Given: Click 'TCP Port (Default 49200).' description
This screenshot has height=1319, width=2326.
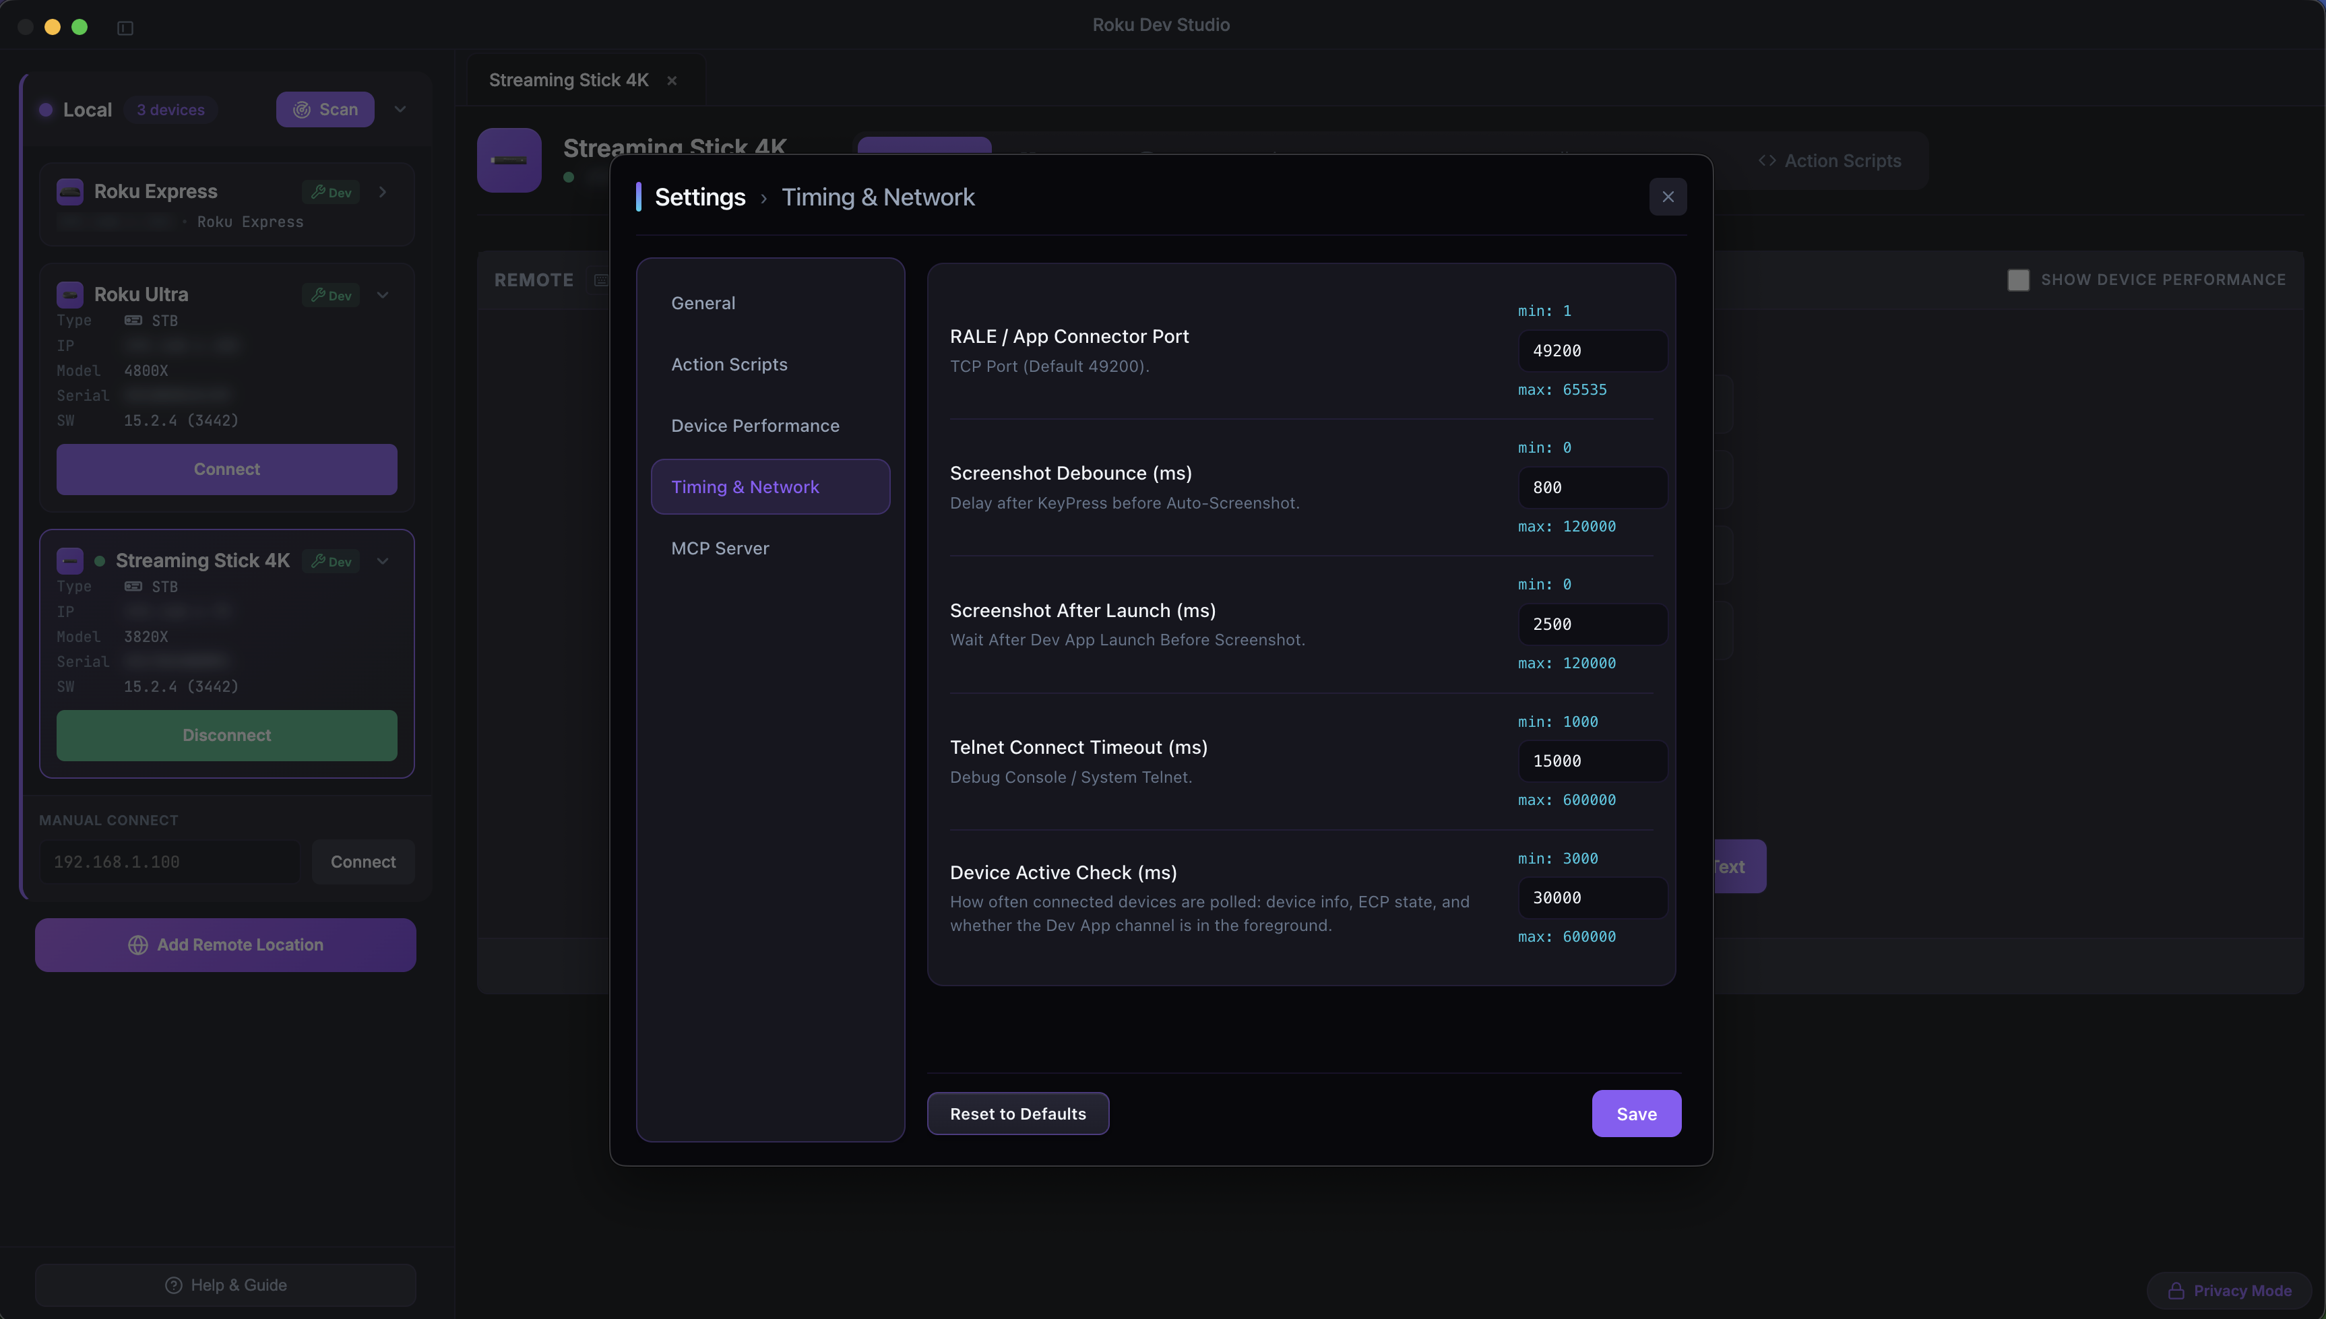Looking at the screenshot, I should point(1049,366).
